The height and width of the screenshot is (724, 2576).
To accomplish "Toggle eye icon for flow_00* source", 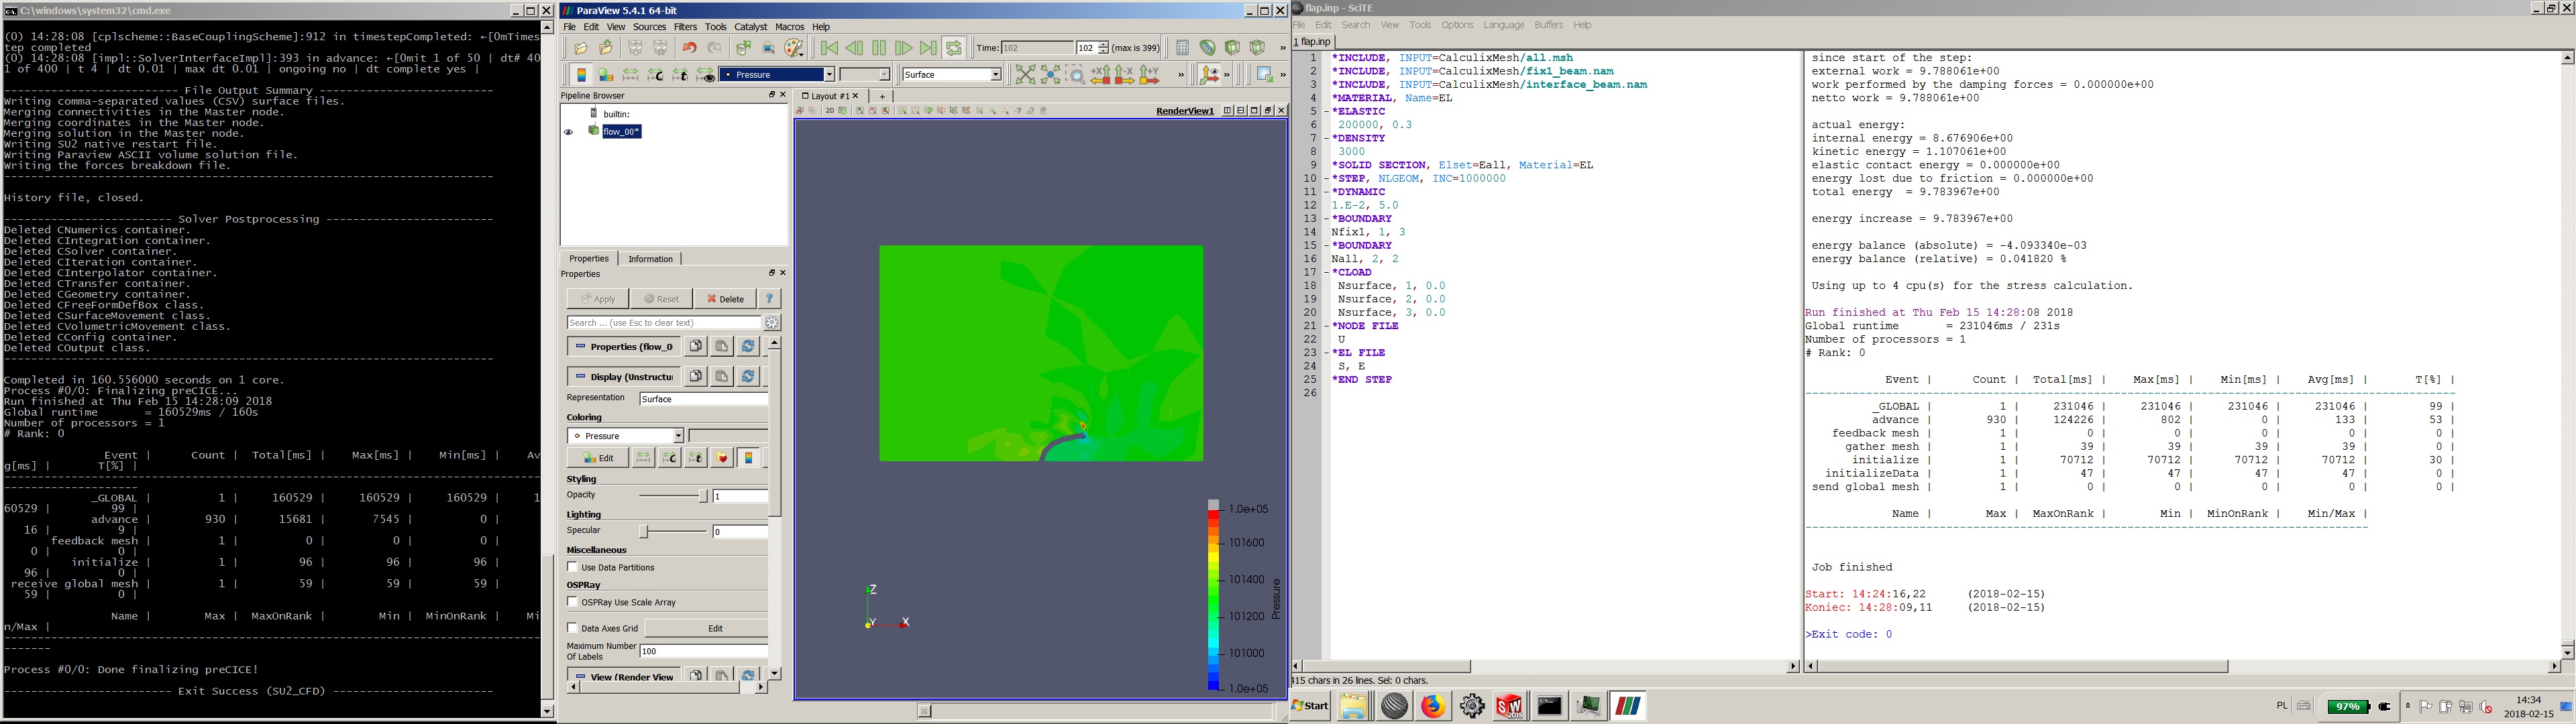I will (568, 132).
